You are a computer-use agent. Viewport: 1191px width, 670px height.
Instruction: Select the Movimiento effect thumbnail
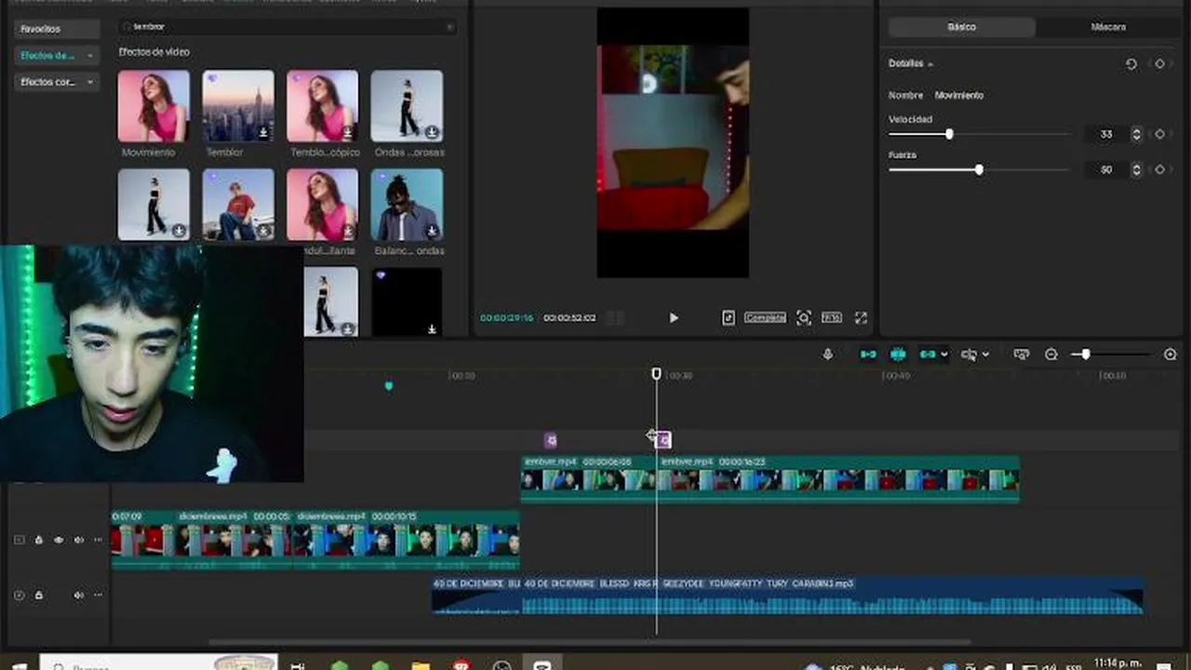coord(154,106)
